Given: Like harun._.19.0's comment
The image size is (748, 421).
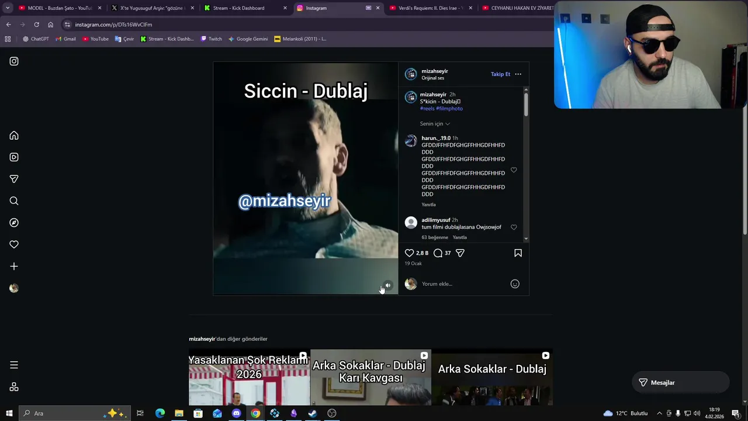Looking at the screenshot, I should (x=514, y=170).
